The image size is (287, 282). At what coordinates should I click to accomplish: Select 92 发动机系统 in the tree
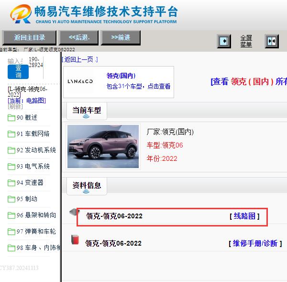coord(36,150)
